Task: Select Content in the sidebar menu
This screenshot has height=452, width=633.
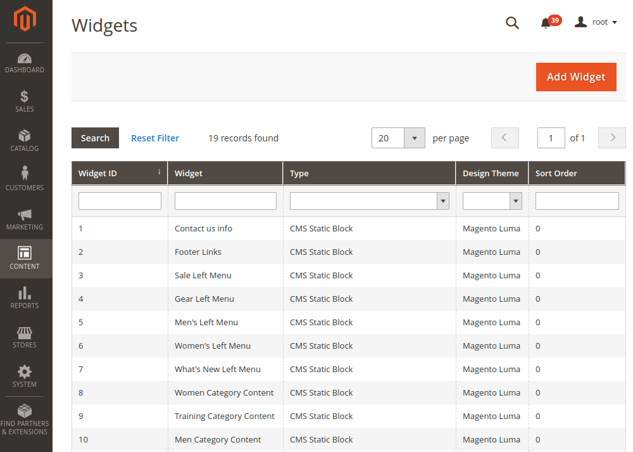Action: (x=25, y=258)
